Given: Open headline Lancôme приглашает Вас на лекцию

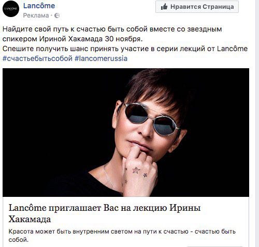Looking at the screenshot, I should pos(105,213).
